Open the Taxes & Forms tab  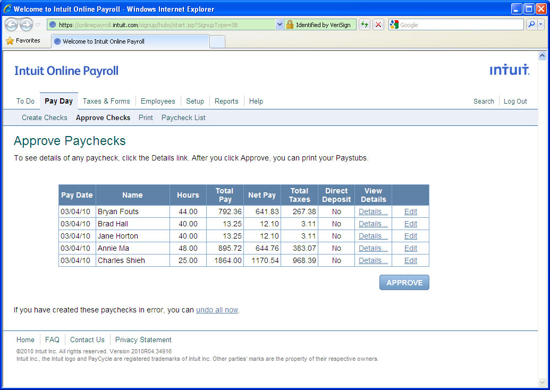click(106, 101)
